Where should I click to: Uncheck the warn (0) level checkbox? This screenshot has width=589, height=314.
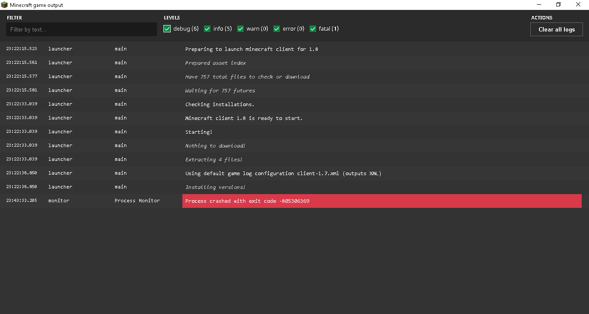(241, 29)
